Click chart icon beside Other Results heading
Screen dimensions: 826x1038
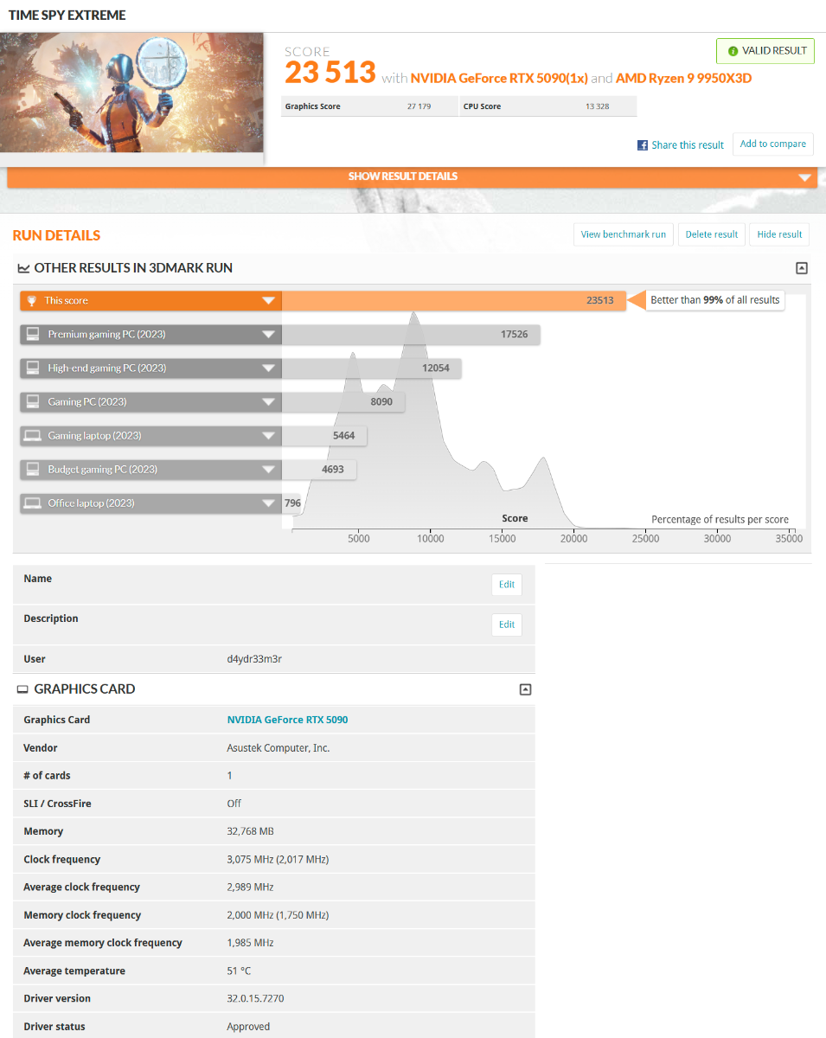click(x=23, y=268)
